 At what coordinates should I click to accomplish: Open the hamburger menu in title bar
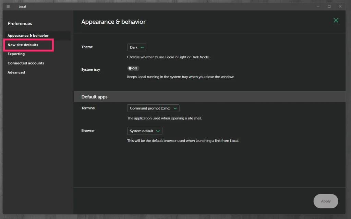(8, 7)
